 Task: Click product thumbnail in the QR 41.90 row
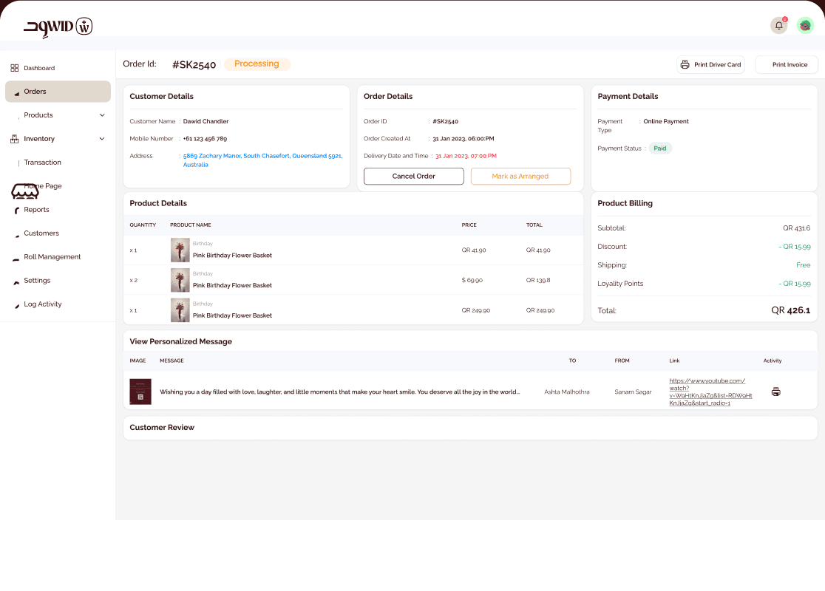pos(180,250)
